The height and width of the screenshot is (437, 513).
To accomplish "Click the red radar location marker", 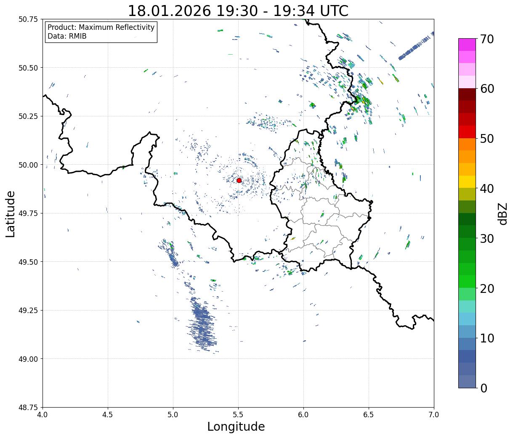I will pos(239,180).
